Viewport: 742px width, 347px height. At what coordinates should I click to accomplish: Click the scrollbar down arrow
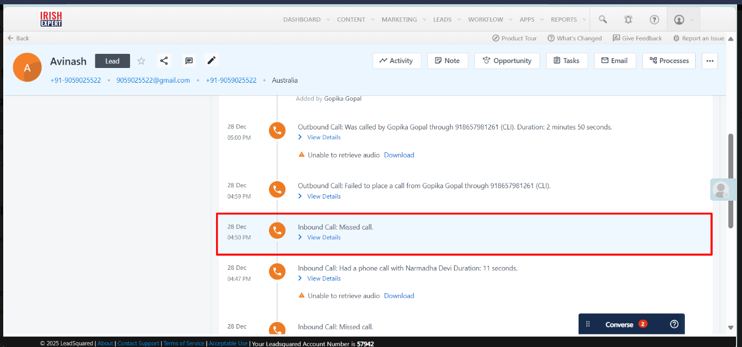731,328
